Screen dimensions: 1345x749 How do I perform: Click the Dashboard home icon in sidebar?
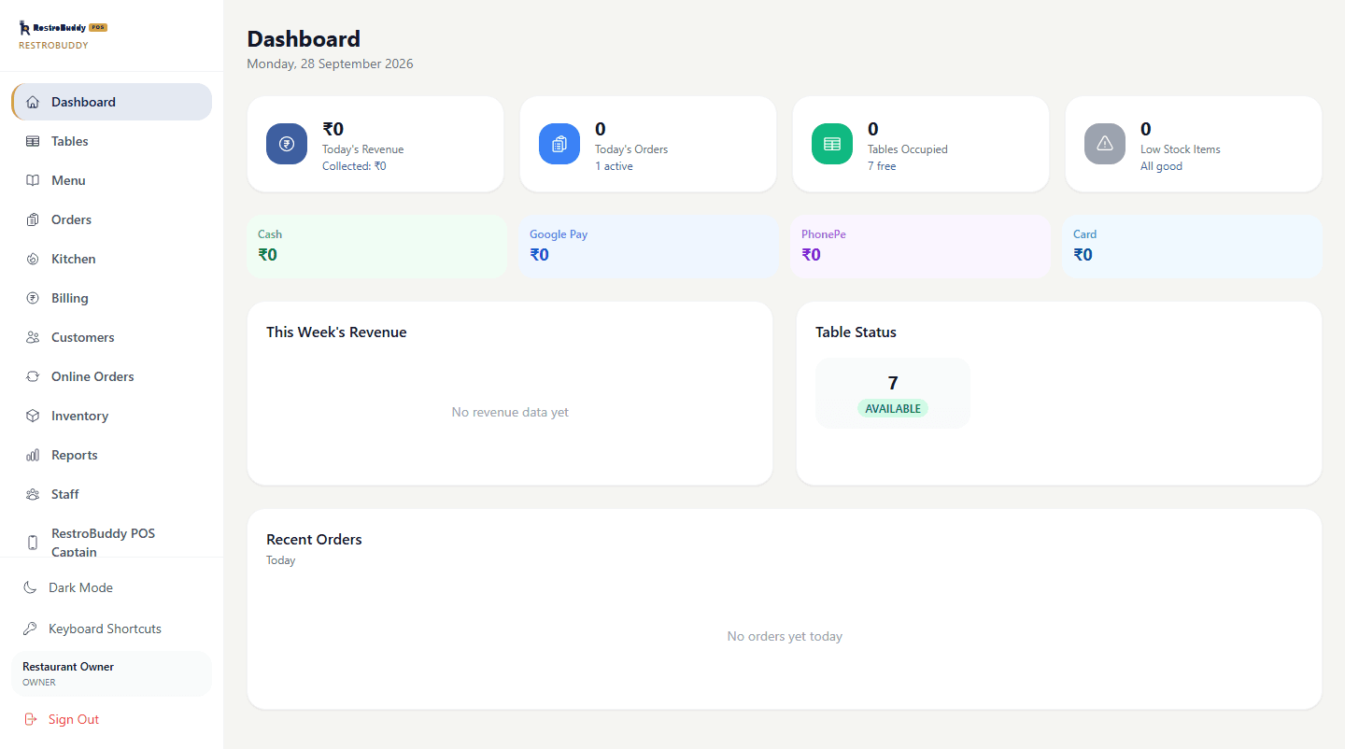[33, 102]
